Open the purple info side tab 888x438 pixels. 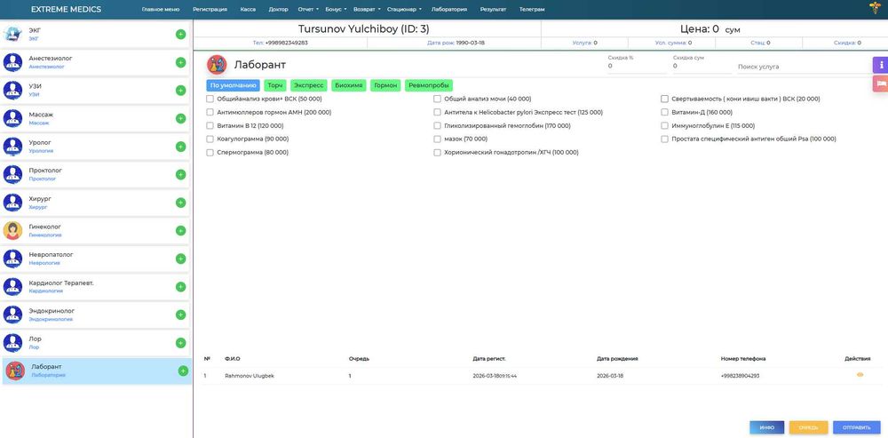click(881, 65)
